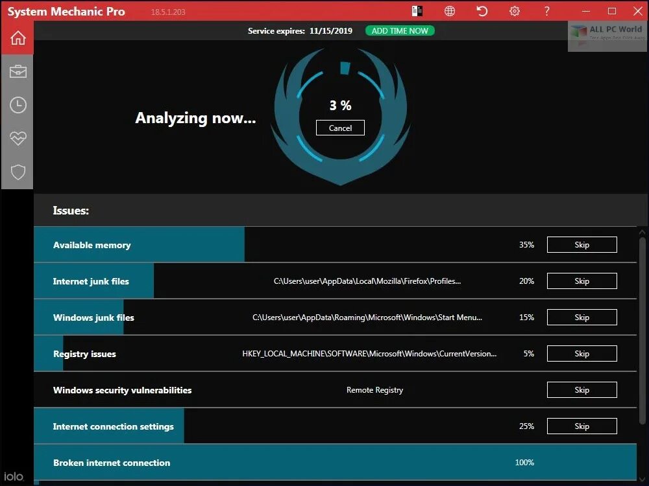This screenshot has width=649, height=486.
Task: Click the iolo logo in bottom corner
Action: pos(14,476)
